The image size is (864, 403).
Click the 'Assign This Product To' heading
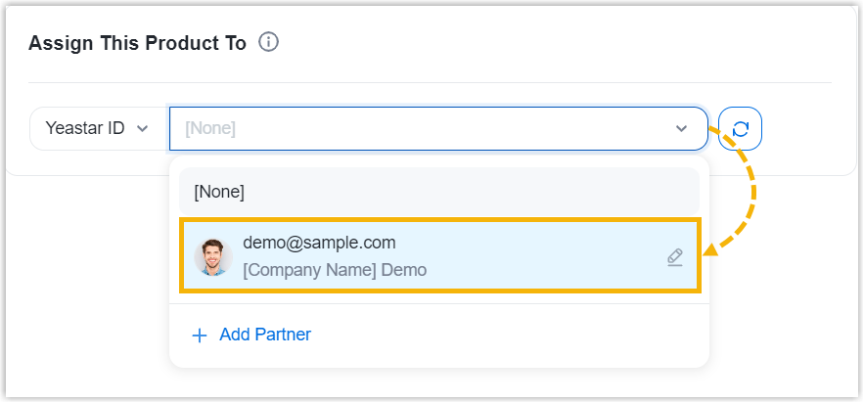click(137, 44)
